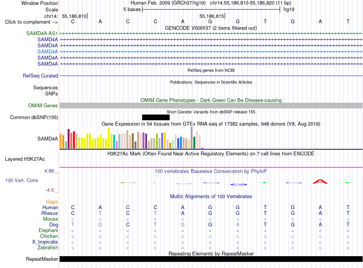Click the chr14 55,186,815 position marker
The height and width of the screenshot is (268, 363).
pyautogui.click(x=212, y=16)
